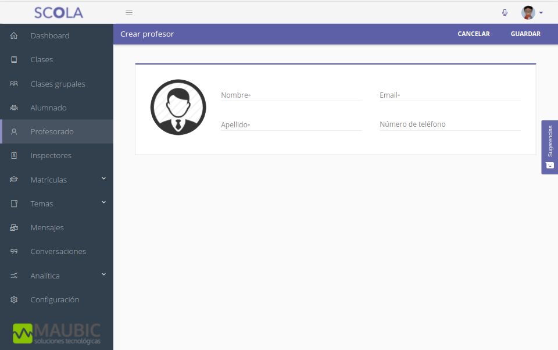The width and height of the screenshot is (558, 350).
Task: Click the Alumnado icon in sidebar
Action: coord(14,108)
